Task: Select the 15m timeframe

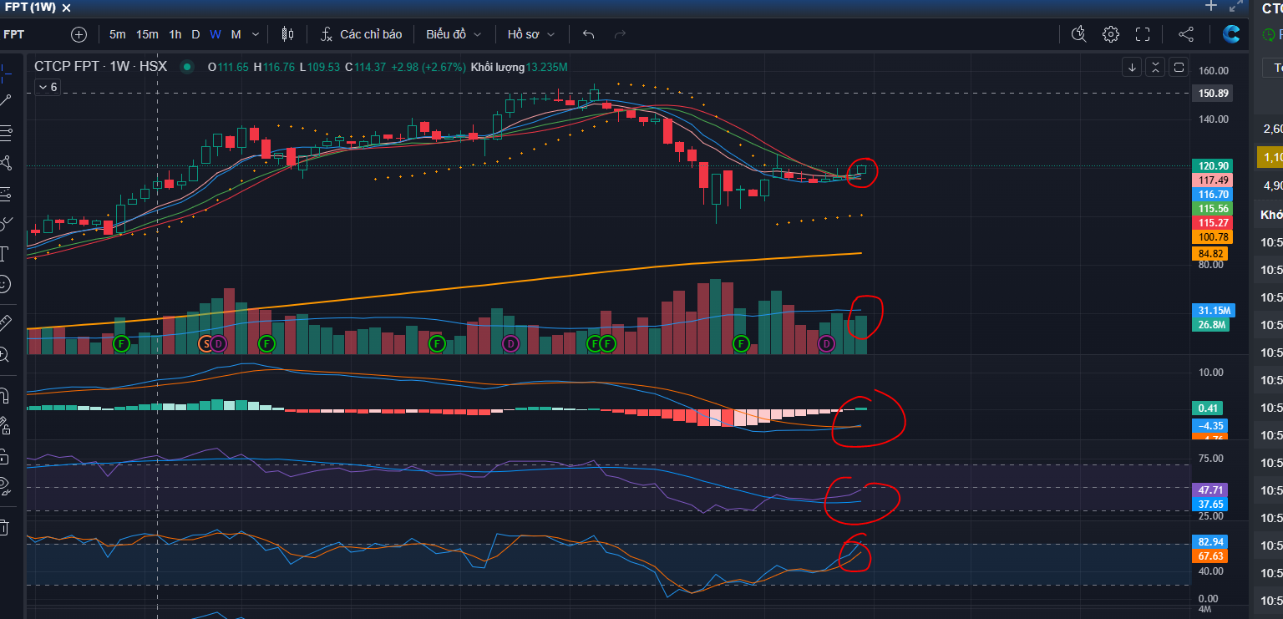Action: tap(147, 34)
